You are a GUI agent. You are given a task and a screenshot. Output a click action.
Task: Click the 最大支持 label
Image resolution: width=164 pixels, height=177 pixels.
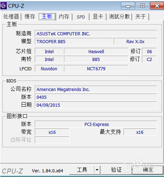(110, 132)
